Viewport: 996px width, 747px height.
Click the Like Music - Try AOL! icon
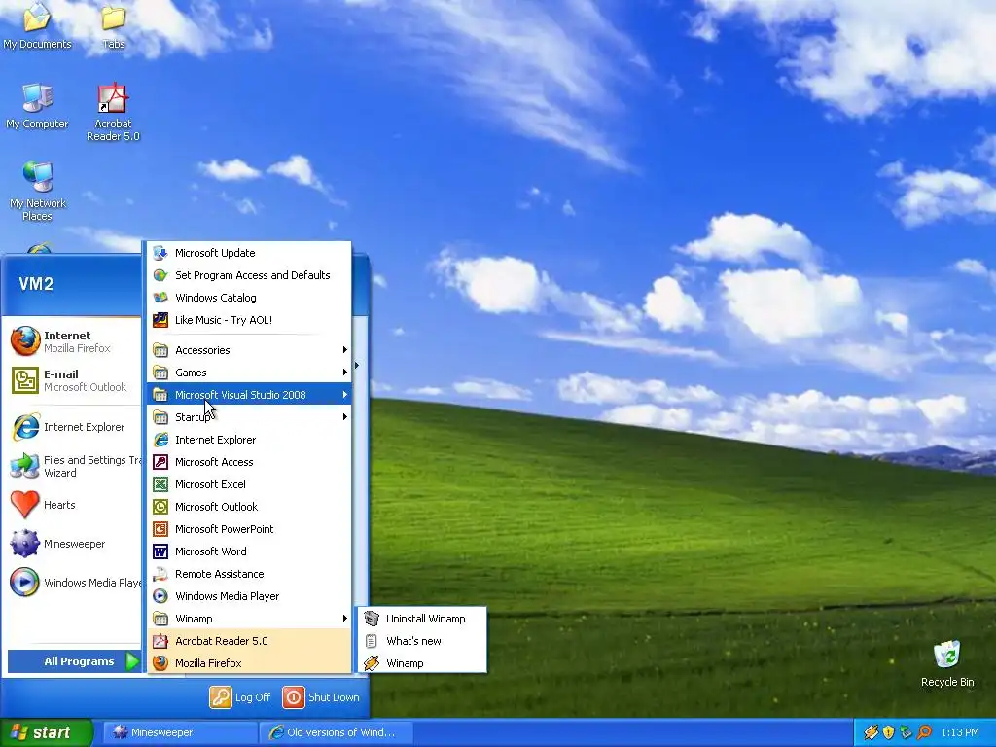pyautogui.click(x=160, y=320)
